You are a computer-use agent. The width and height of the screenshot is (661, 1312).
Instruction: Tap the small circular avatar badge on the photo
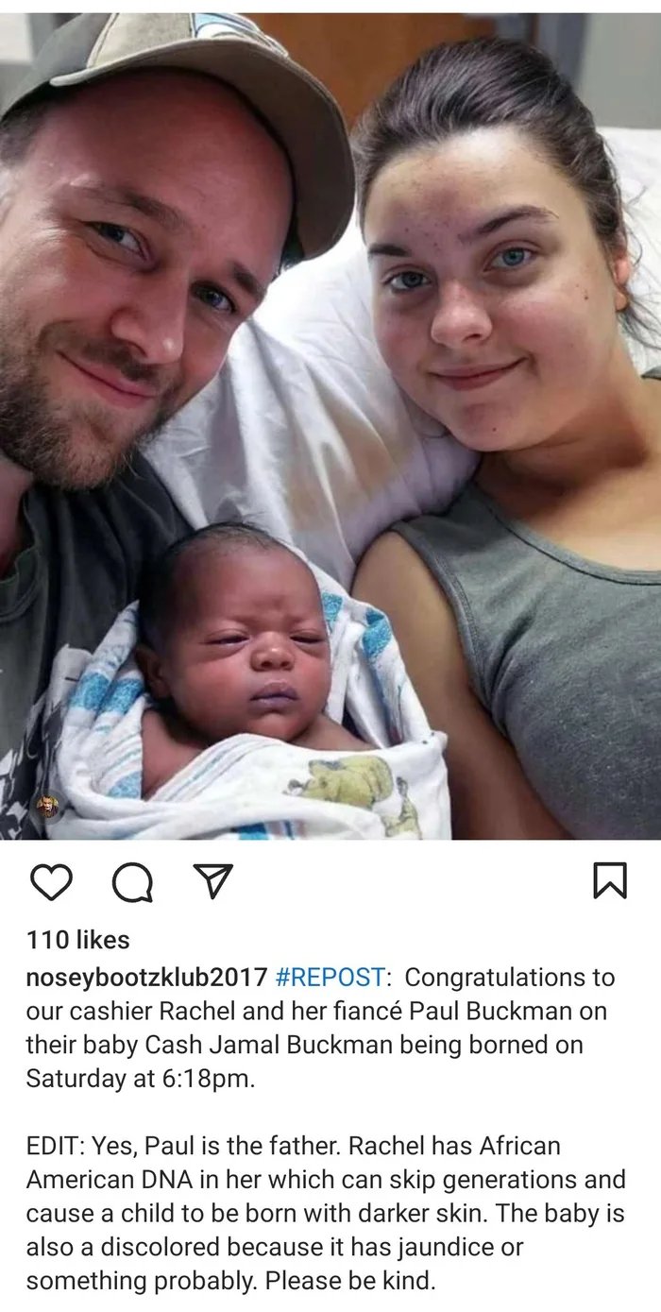coord(47,808)
